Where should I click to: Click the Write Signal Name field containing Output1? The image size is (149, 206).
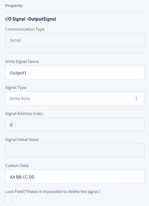pos(75,73)
